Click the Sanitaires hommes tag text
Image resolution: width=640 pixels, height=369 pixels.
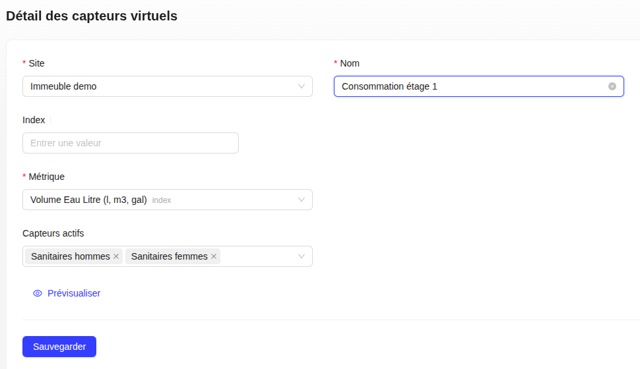pos(70,256)
